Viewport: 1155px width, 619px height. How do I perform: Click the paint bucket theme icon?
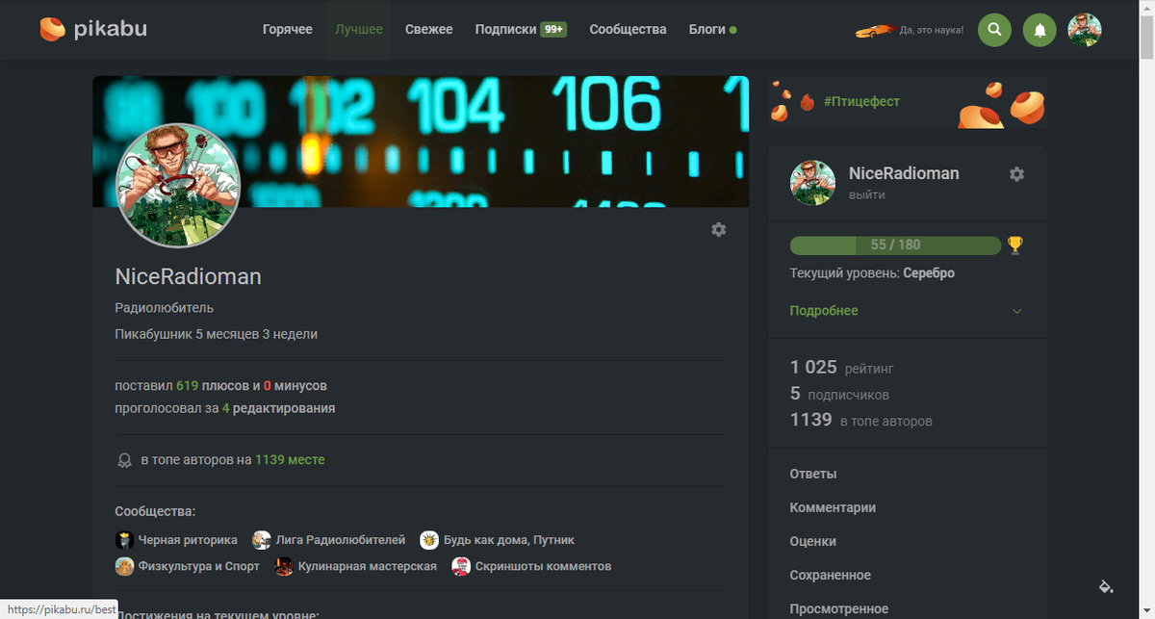(x=1106, y=586)
